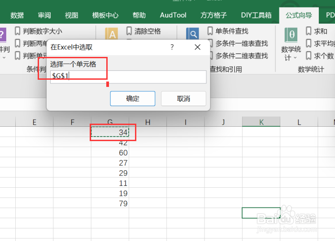The height and width of the screenshot is (241, 335).
Task: Select column H header
Action: [148, 122]
